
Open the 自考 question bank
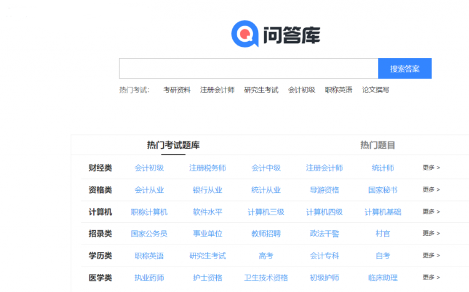coord(383,256)
